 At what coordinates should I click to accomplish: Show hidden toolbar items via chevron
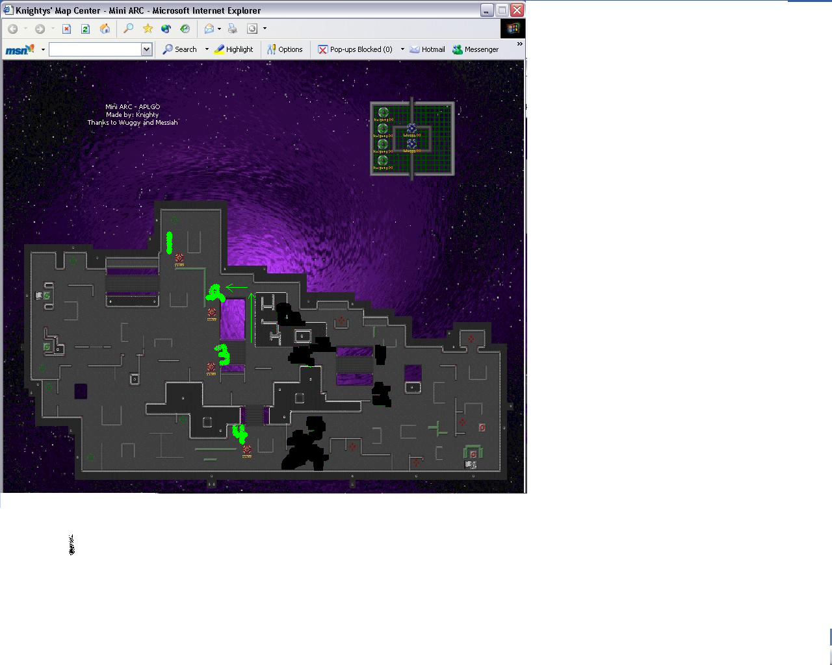[x=519, y=44]
